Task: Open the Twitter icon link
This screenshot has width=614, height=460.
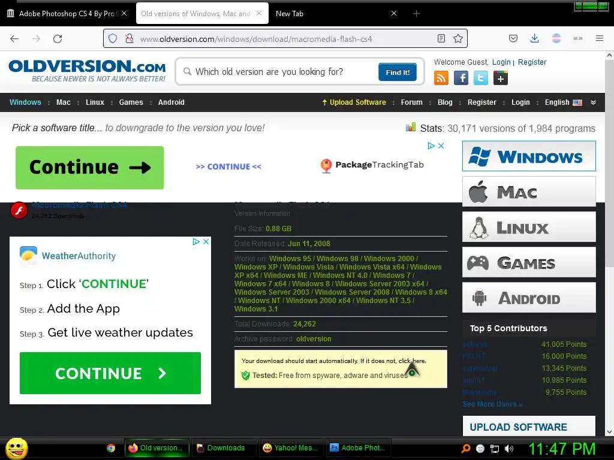Action: (x=480, y=78)
